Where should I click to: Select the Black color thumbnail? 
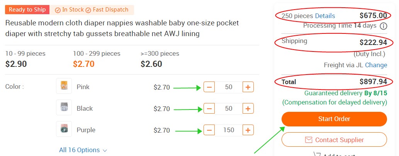(x=64, y=108)
